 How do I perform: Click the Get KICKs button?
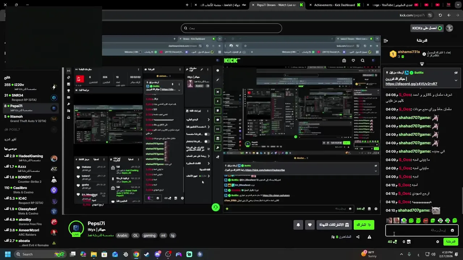[x=427, y=28]
